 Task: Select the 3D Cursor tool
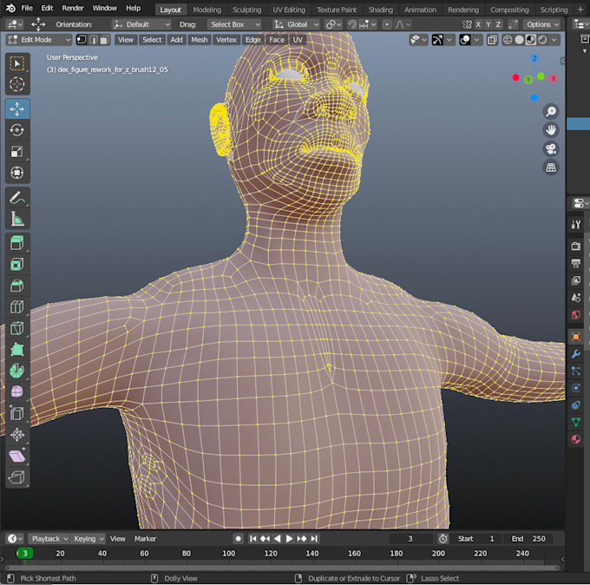[x=17, y=84]
